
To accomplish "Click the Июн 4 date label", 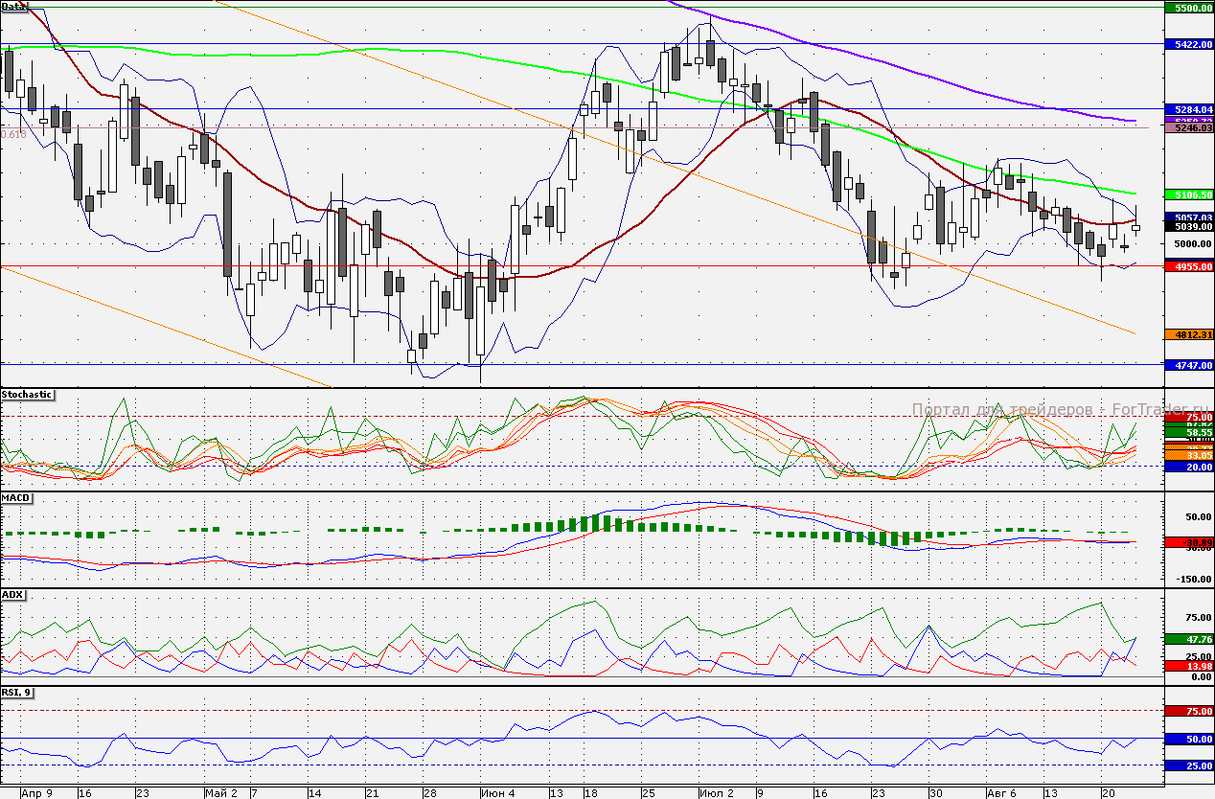I will coord(498,793).
